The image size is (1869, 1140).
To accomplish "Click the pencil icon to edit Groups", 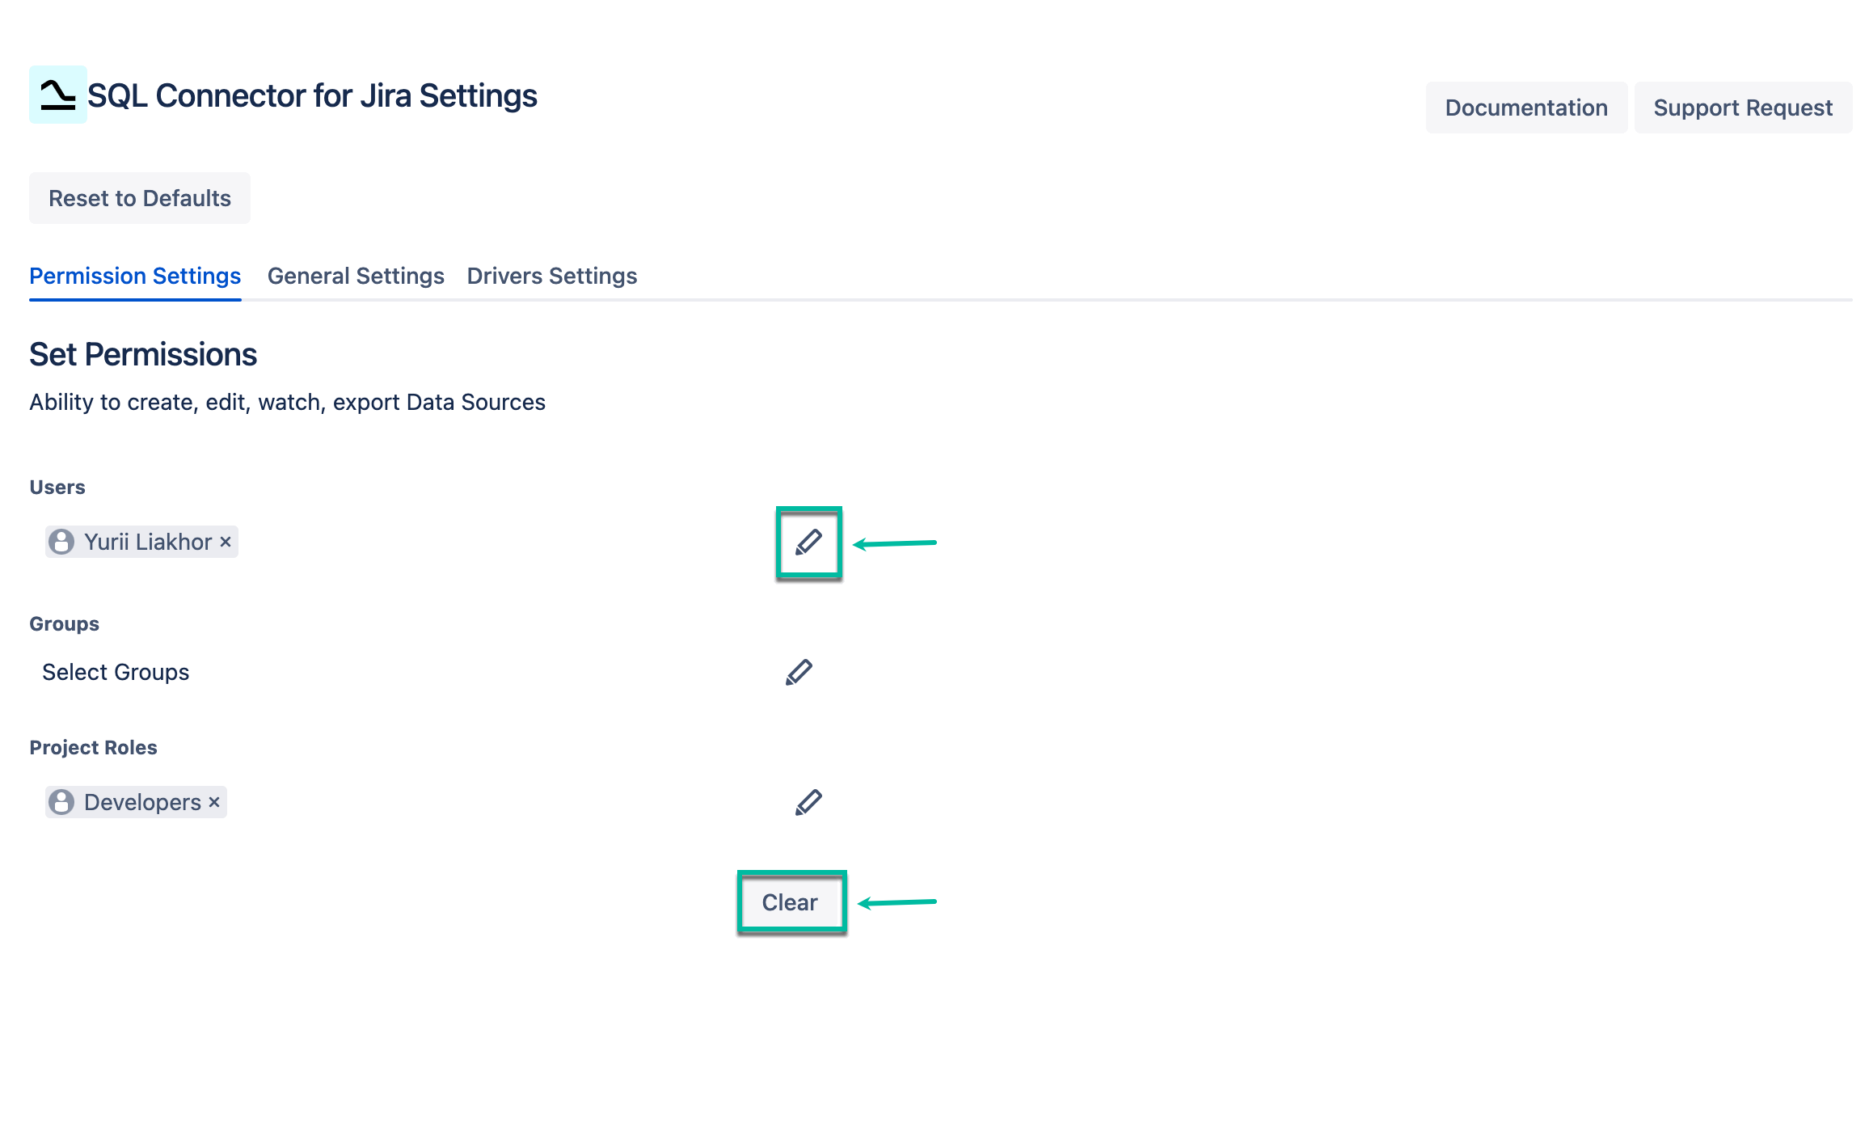I will click(798, 671).
